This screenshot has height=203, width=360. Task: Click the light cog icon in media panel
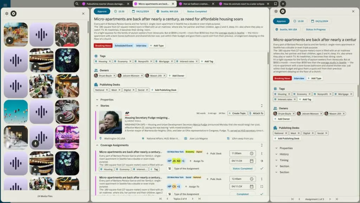[x=7, y=14]
